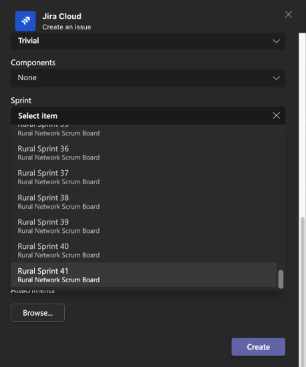Choose Rural Sprint 38 from list
The height and width of the screenshot is (367, 306).
pyautogui.click(x=144, y=202)
